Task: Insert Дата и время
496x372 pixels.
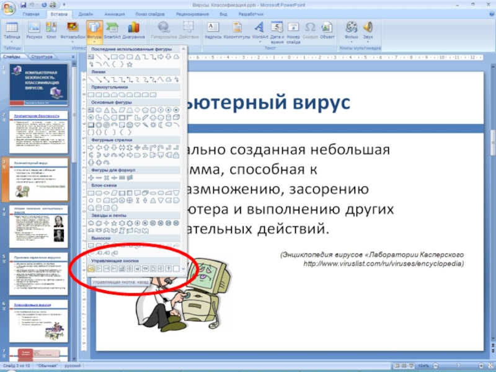Action: pyautogui.click(x=277, y=32)
